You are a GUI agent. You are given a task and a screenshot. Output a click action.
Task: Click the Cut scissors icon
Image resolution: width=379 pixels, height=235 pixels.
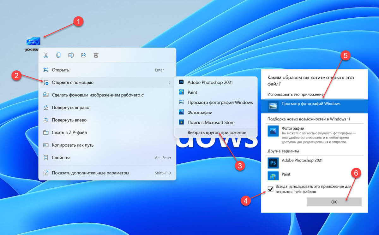pyautogui.click(x=46, y=55)
